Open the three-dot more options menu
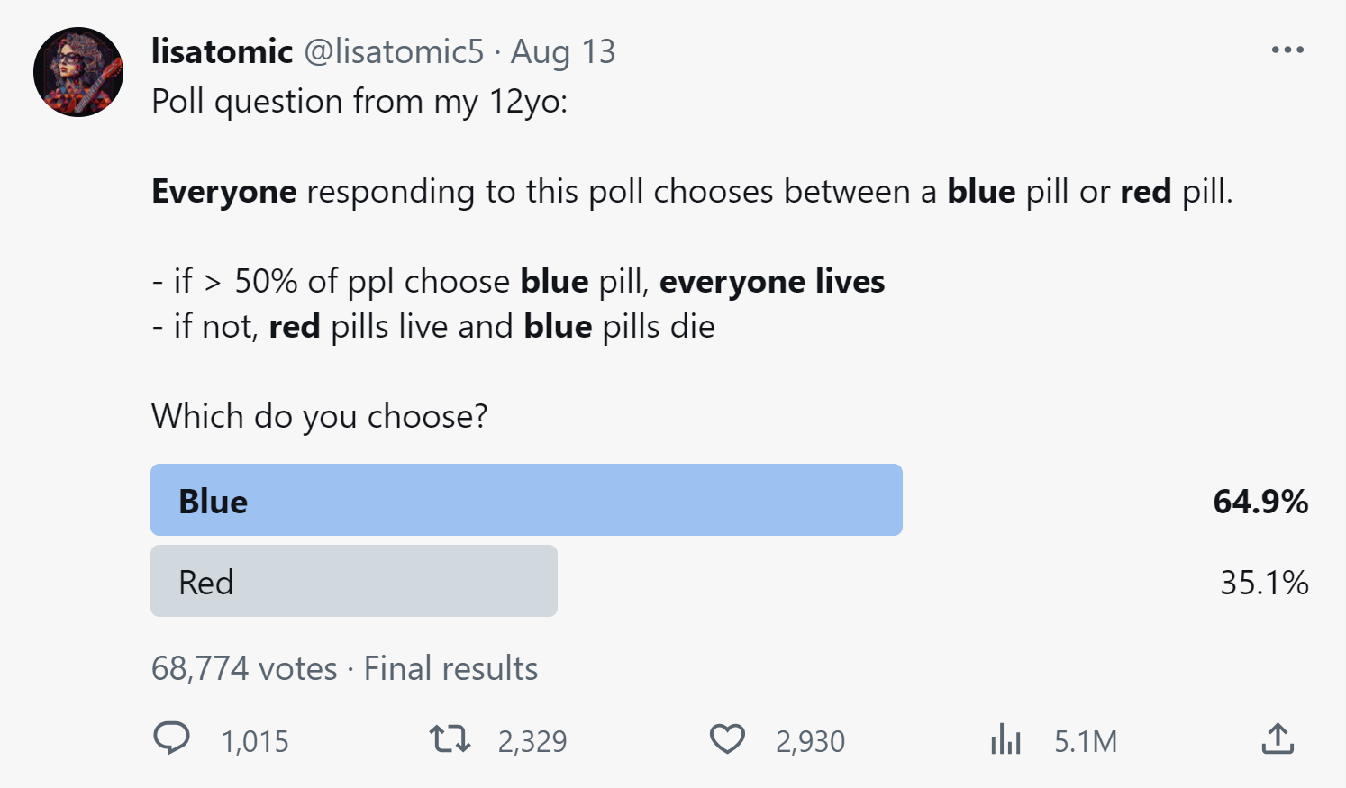Image resolution: width=1346 pixels, height=788 pixels. click(1287, 50)
